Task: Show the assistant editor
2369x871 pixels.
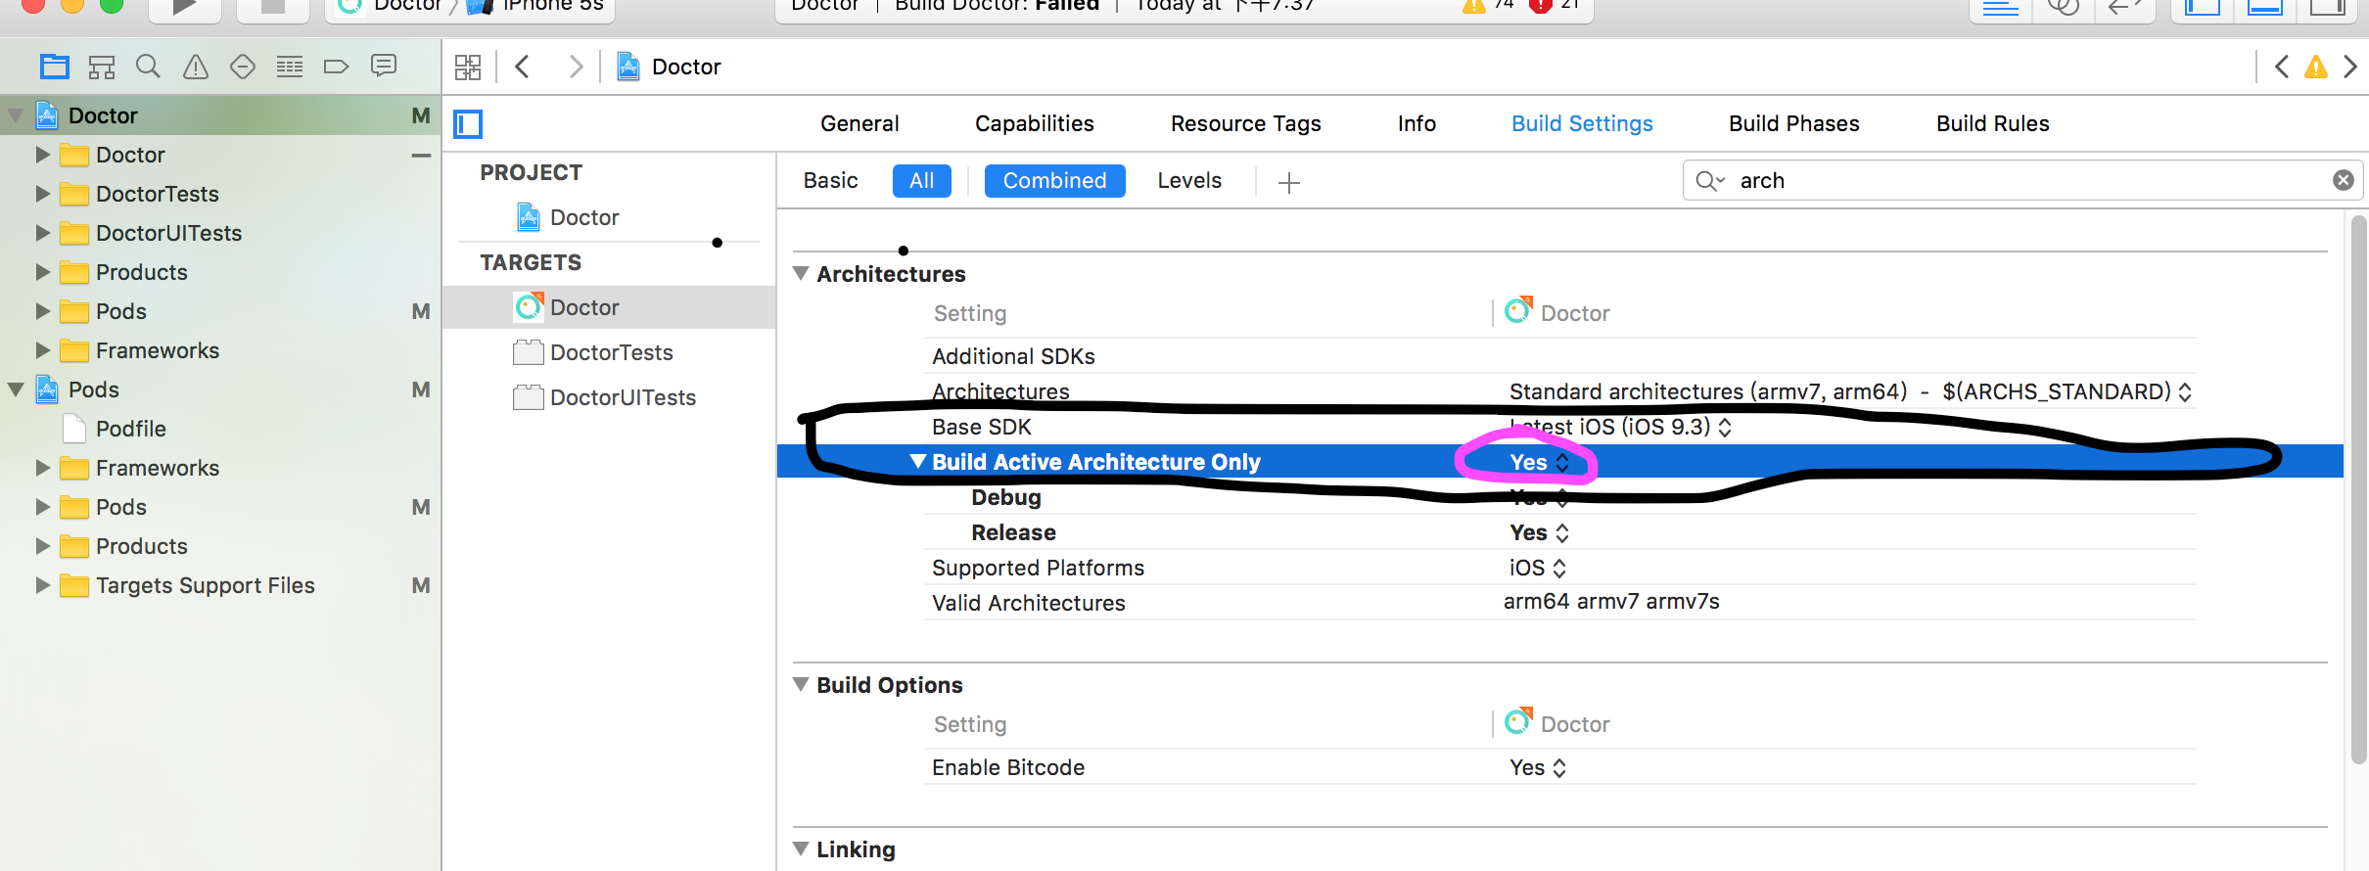Action: coord(2063,8)
